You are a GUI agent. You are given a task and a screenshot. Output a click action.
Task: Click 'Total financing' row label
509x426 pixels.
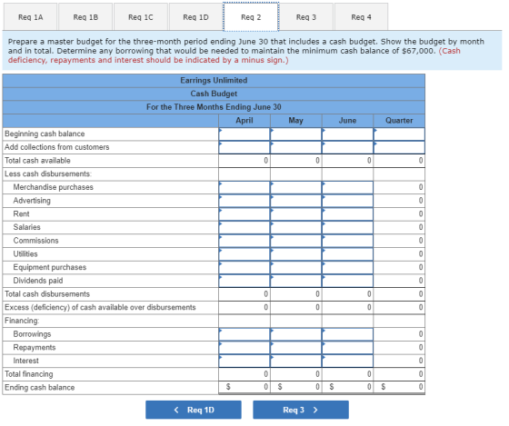coord(29,374)
